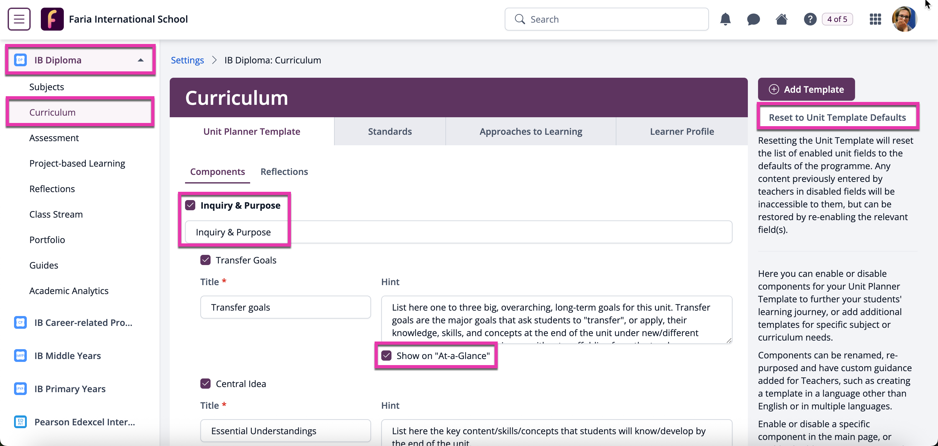The image size is (938, 446).
Task: Switch to the Standards tab
Action: 390,131
